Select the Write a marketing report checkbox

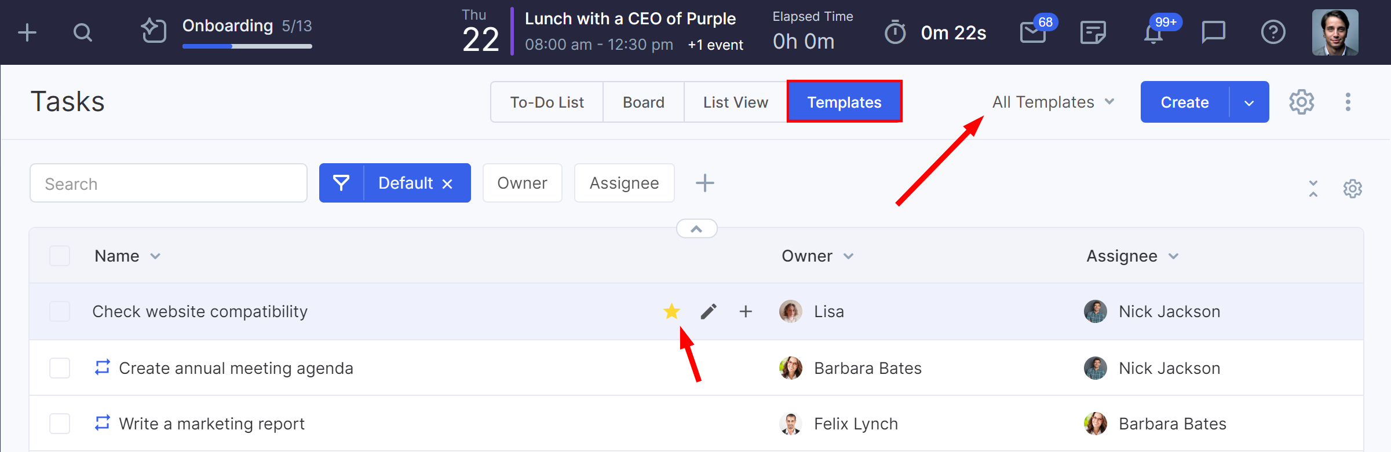point(60,424)
